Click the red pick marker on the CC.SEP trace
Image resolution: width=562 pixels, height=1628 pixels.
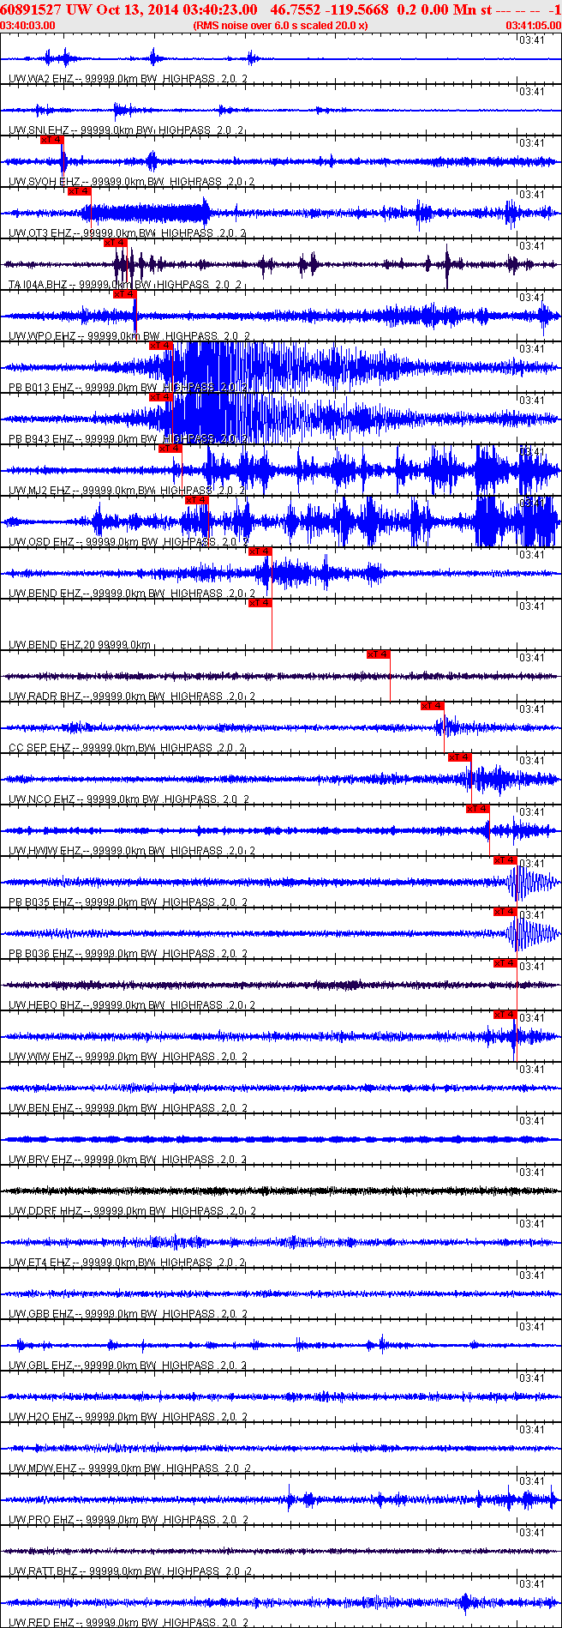click(x=433, y=706)
